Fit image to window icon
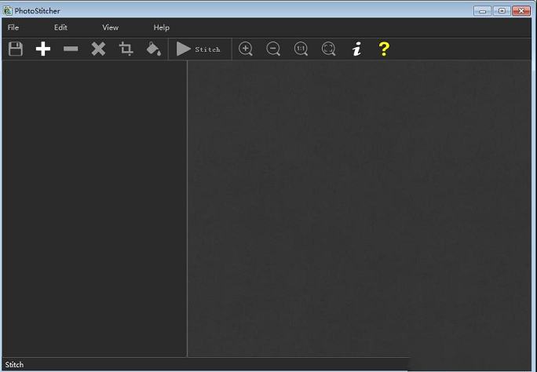This screenshot has height=372, width=537. (328, 49)
